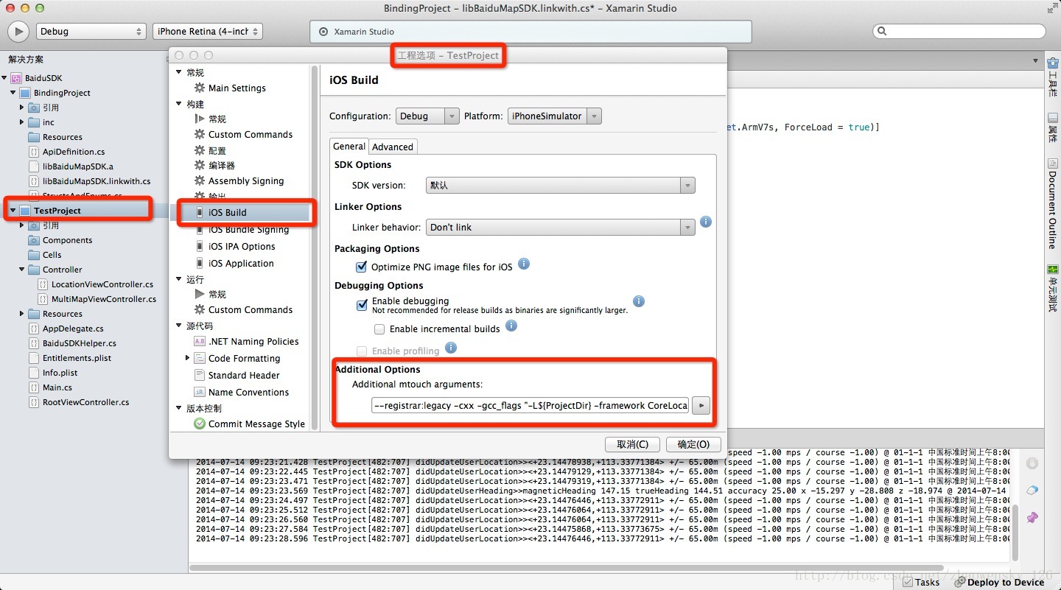Expand TestProject Resources folder
1061x590 pixels.
click(x=22, y=314)
